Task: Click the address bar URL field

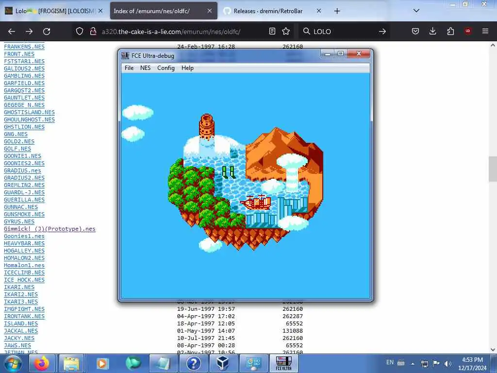Action: point(182,32)
